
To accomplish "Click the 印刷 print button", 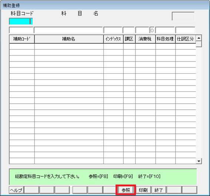I will coord(143,190).
